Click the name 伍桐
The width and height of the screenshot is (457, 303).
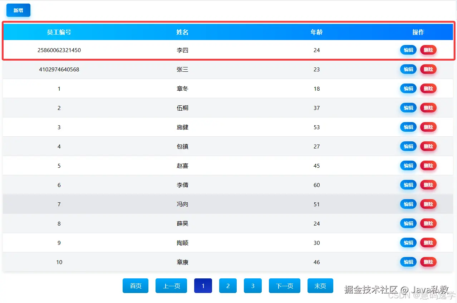(182, 108)
